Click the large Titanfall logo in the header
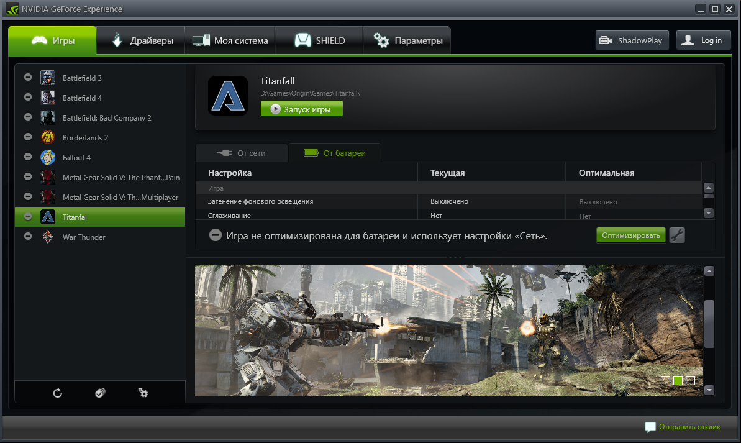The width and height of the screenshot is (741, 443). click(228, 96)
